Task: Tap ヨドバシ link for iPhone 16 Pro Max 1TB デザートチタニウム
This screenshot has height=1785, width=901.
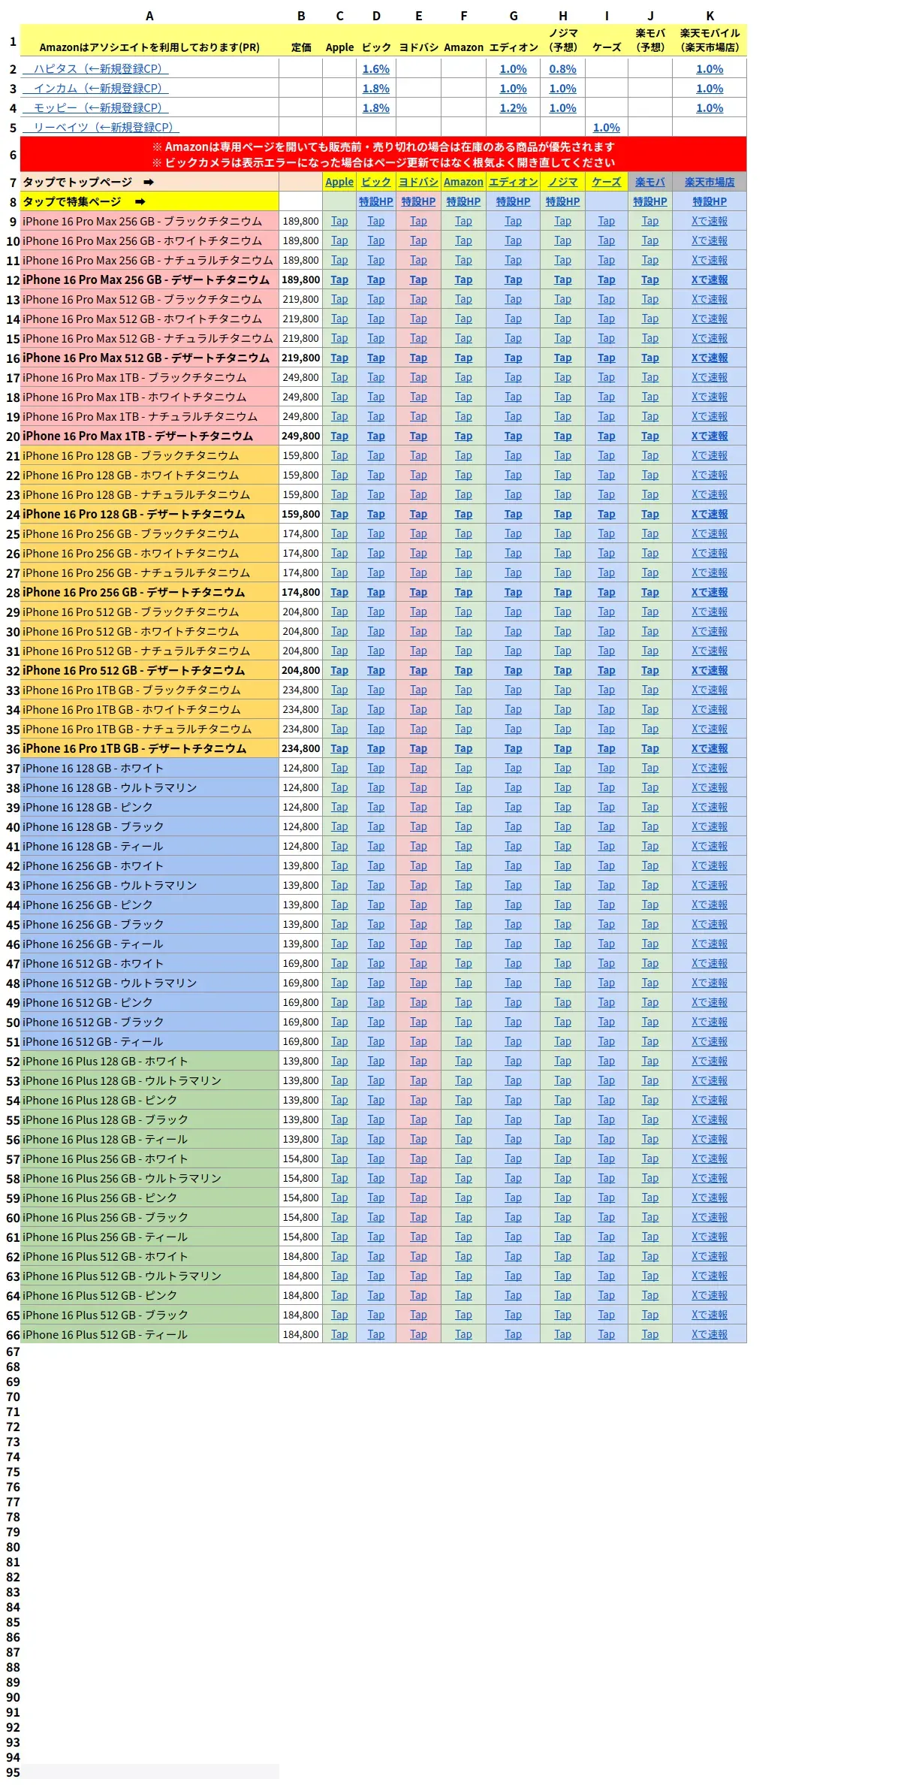Action: pyautogui.click(x=418, y=436)
